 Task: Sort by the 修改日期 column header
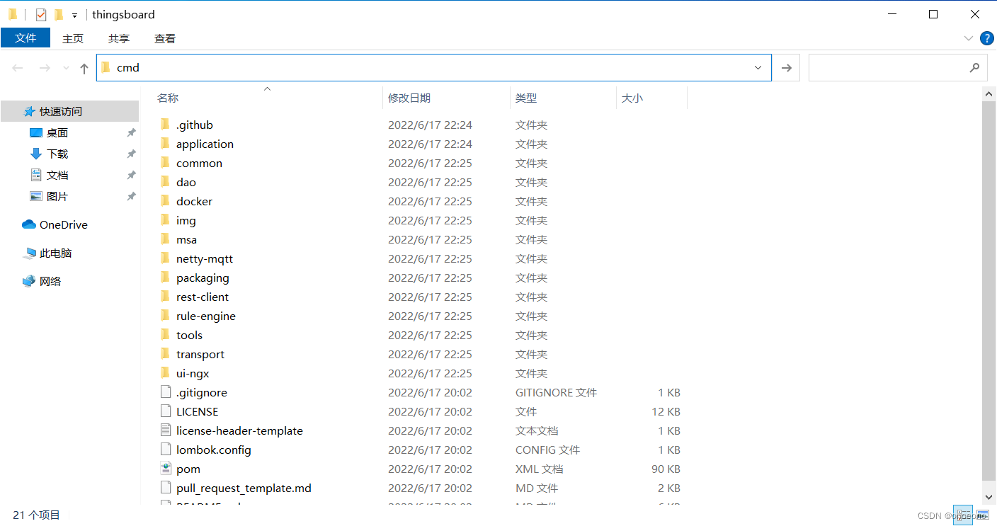[x=409, y=98]
